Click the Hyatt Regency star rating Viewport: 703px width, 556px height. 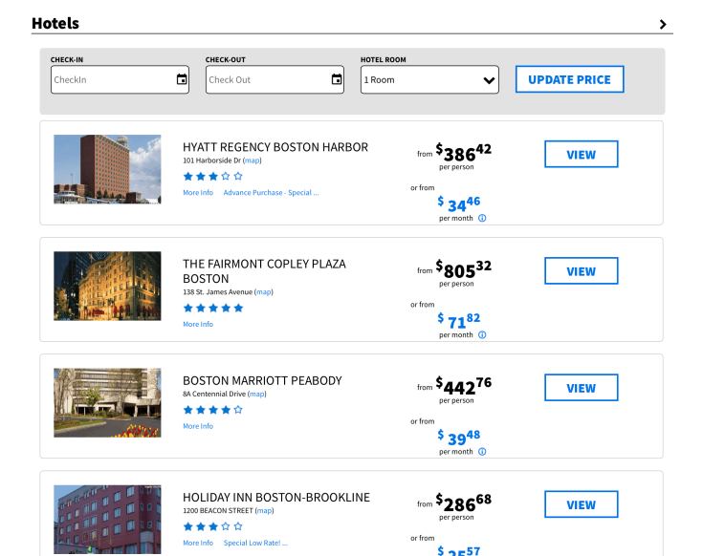pyautogui.click(x=212, y=176)
